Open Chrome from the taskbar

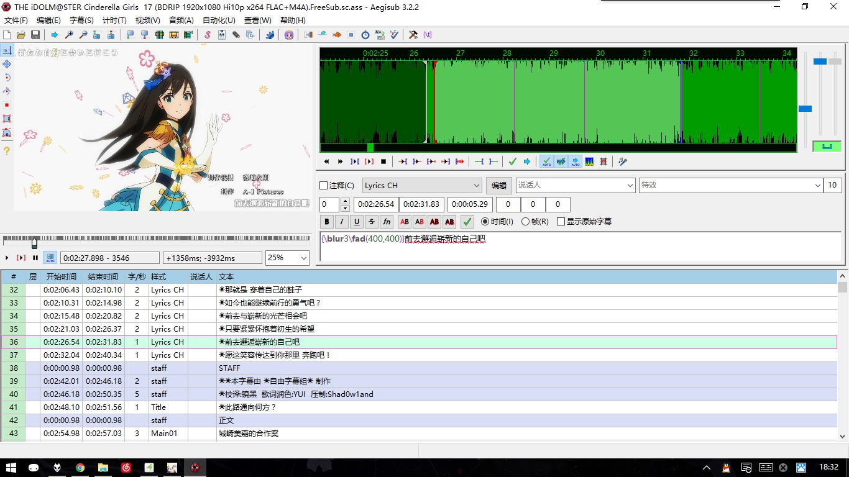[80, 467]
